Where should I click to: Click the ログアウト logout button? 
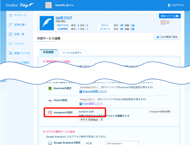[x=176, y=5]
